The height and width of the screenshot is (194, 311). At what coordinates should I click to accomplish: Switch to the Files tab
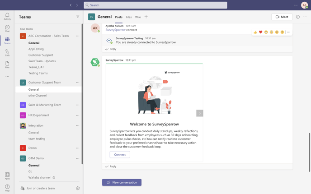pos(129,17)
